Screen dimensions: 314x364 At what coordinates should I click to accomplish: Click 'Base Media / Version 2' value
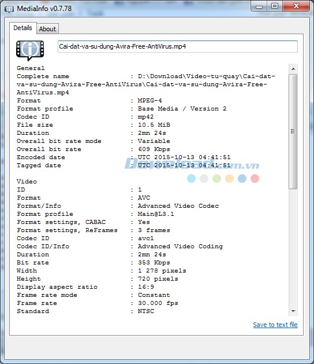(x=182, y=109)
